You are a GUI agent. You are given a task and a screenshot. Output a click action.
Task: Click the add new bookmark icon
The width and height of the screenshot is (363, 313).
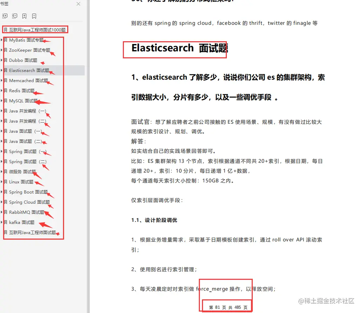pyautogui.click(x=24, y=16)
